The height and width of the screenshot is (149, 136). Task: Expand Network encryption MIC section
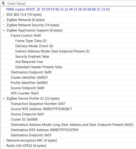click(x=4, y=140)
